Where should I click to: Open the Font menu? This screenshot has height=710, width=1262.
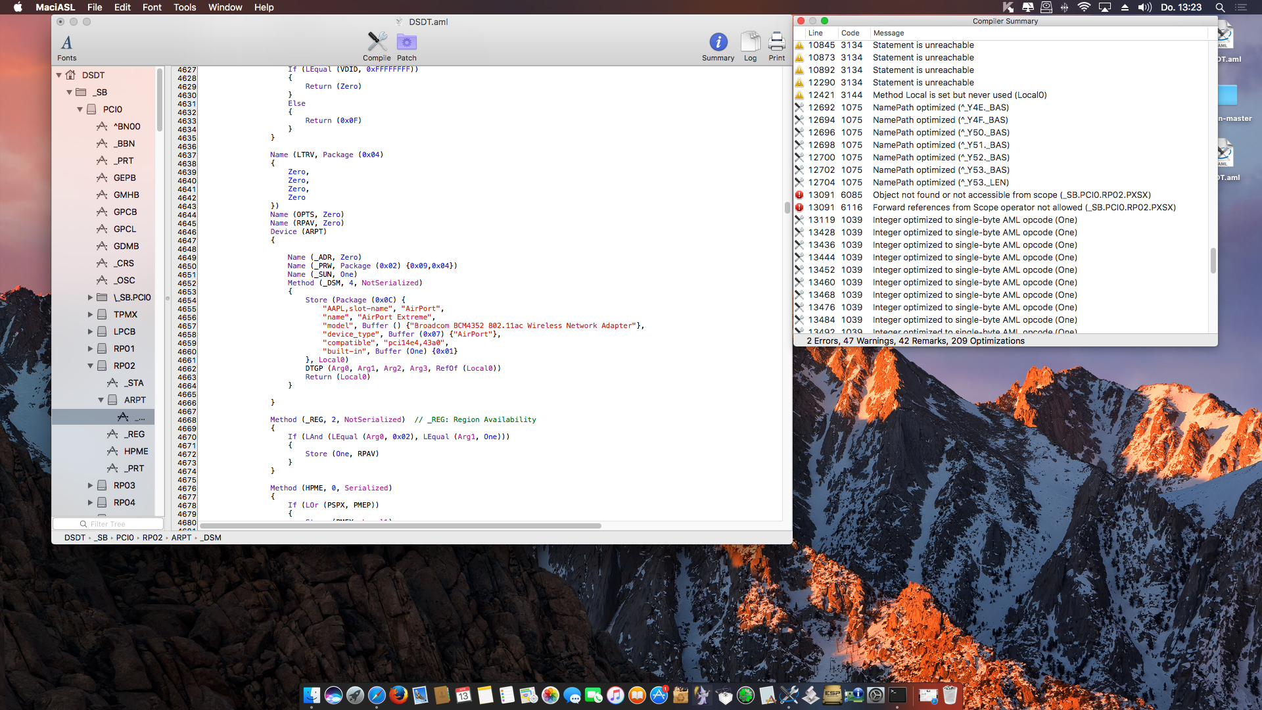[151, 7]
